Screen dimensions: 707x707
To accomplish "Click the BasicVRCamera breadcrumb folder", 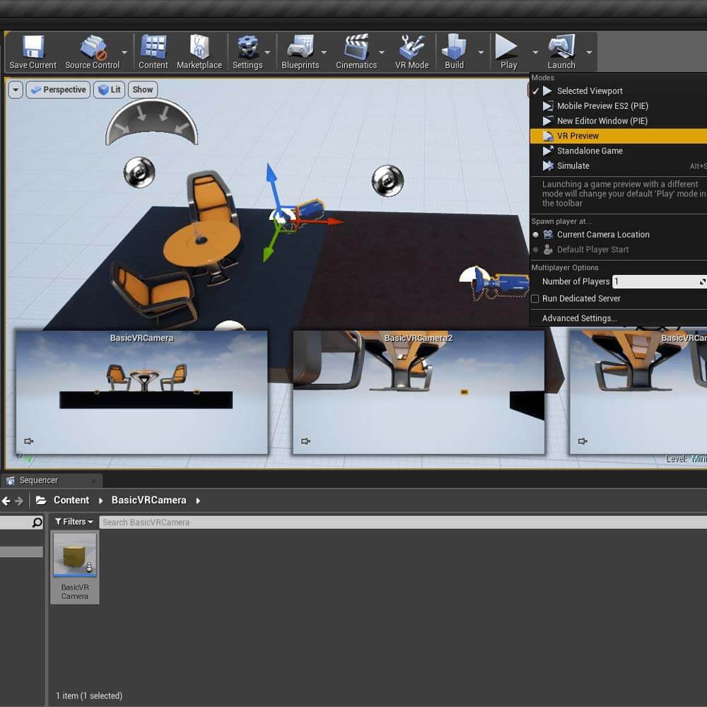I will click(148, 500).
